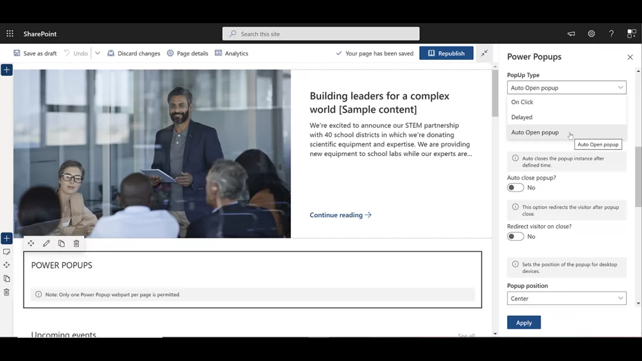Open the PopUp Type dropdown
Image resolution: width=642 pixels, height=361 pixels.
click(x=567, y=88)
